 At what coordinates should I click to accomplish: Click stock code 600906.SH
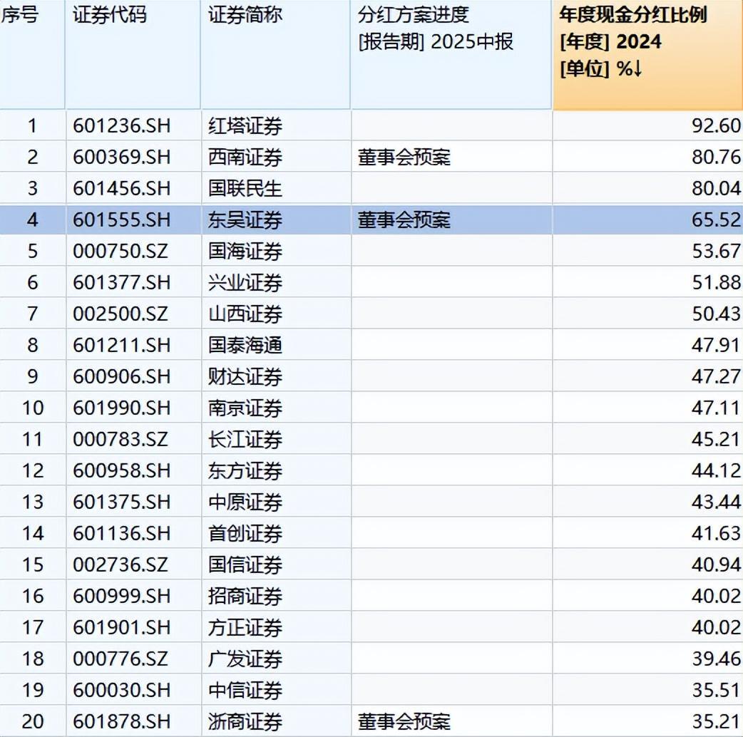coord(122,376)
